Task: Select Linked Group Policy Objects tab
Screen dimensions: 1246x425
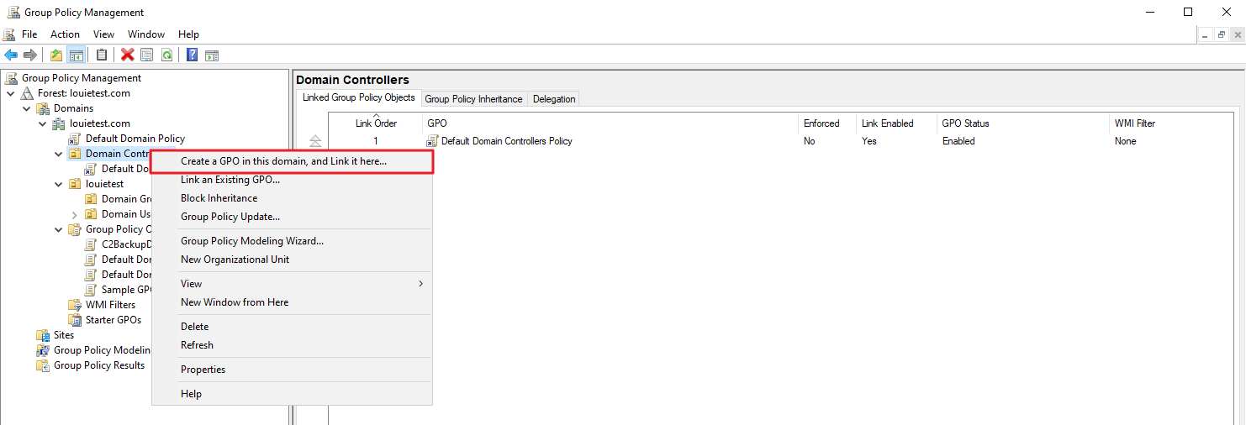Action: (359, 97)
